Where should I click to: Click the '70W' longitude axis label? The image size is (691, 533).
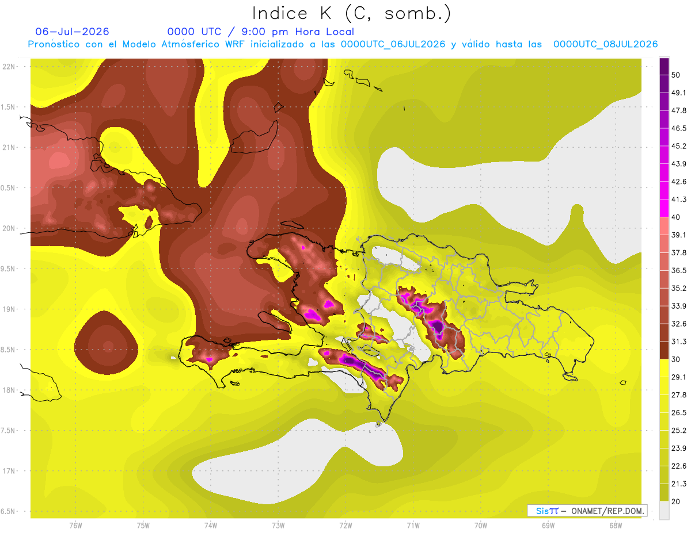(481, 526)
